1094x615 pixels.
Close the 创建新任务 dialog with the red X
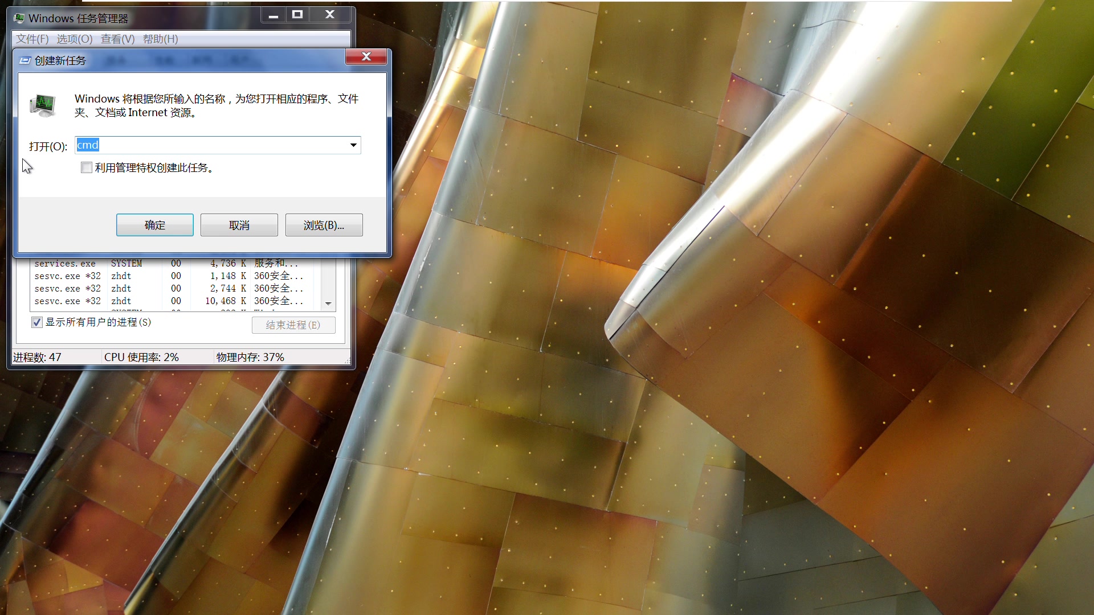366,56
